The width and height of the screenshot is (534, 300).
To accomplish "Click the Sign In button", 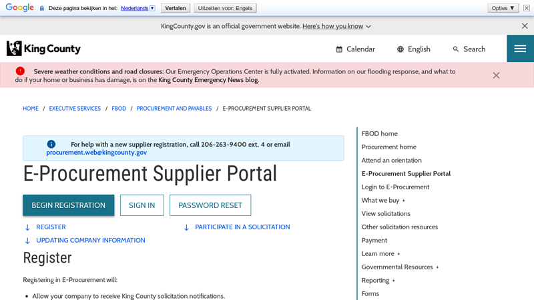I will pyautogui.click(x=142, y=205).
